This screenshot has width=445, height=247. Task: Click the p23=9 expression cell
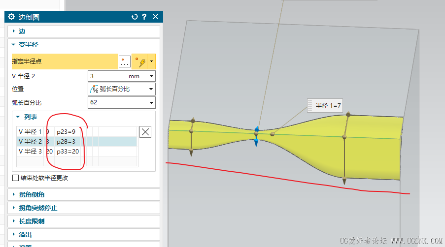66,132
